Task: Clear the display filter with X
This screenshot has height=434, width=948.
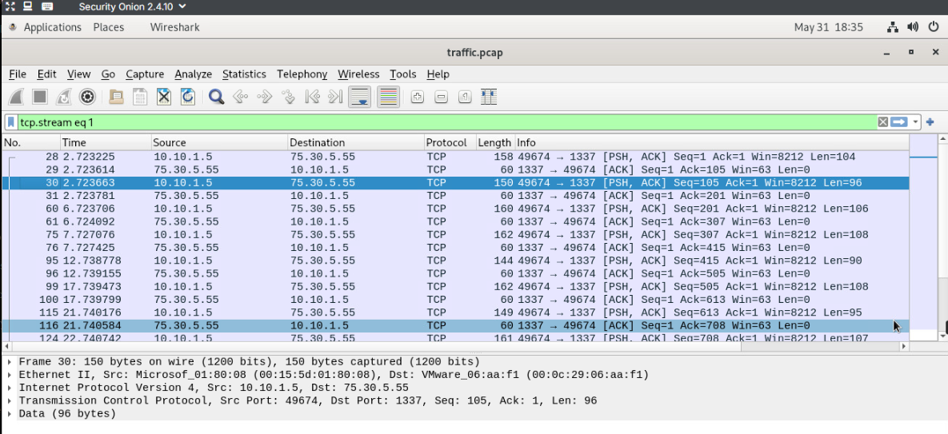Action: click(x=882, y=122)
